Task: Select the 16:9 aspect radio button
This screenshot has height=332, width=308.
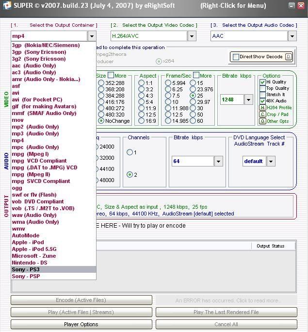Action: (141, 121)
